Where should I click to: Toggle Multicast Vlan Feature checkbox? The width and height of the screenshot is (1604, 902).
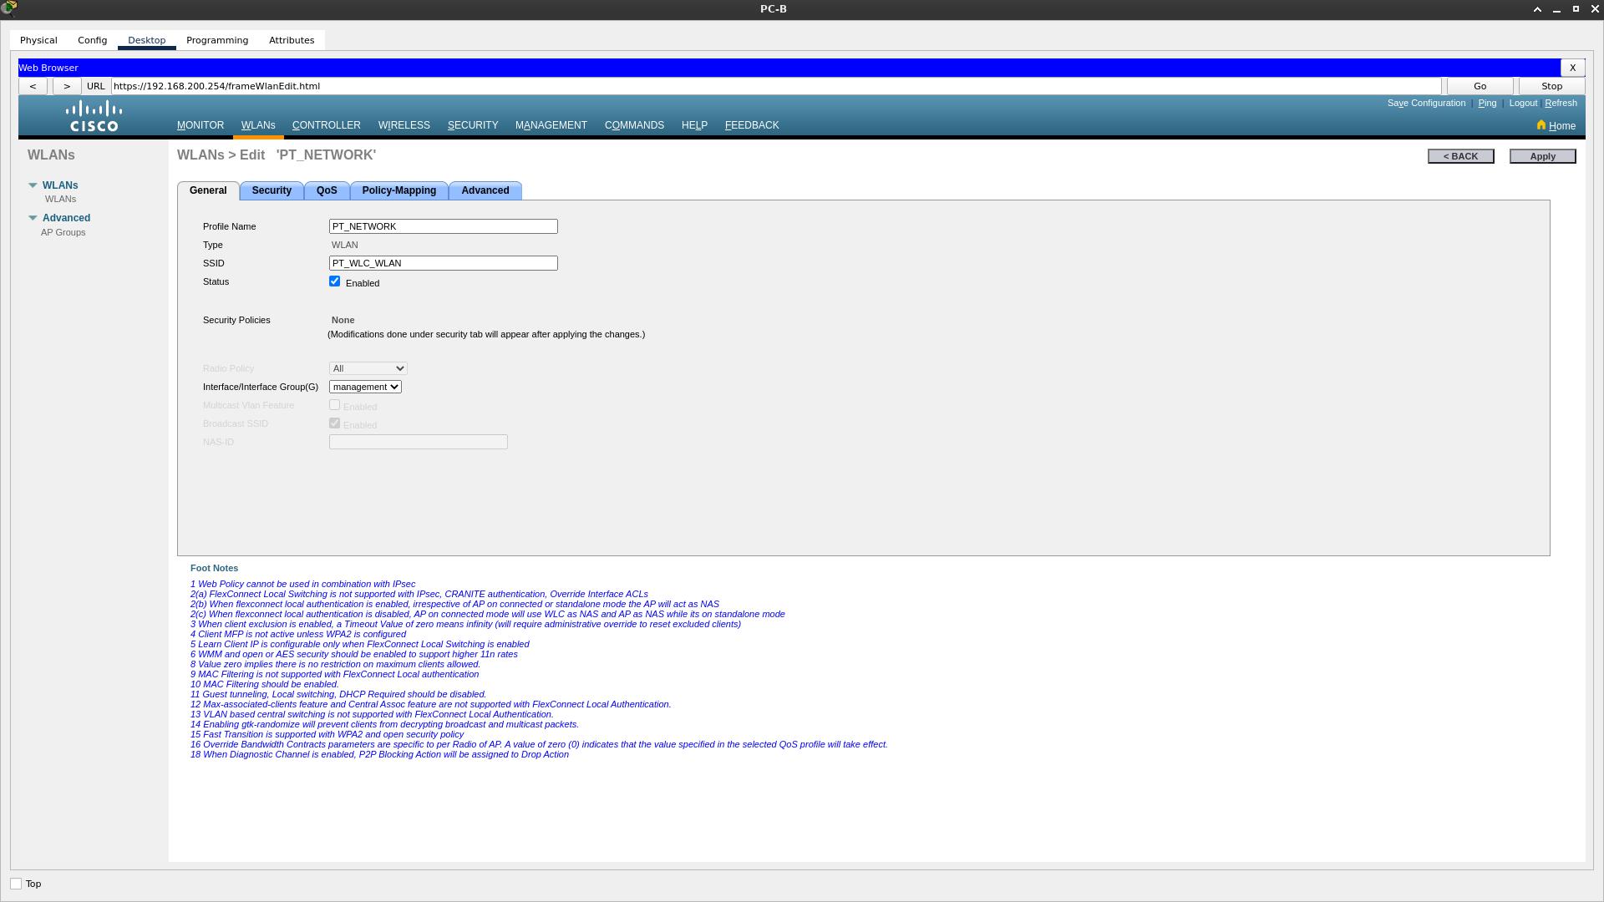[x=335, y=405]
